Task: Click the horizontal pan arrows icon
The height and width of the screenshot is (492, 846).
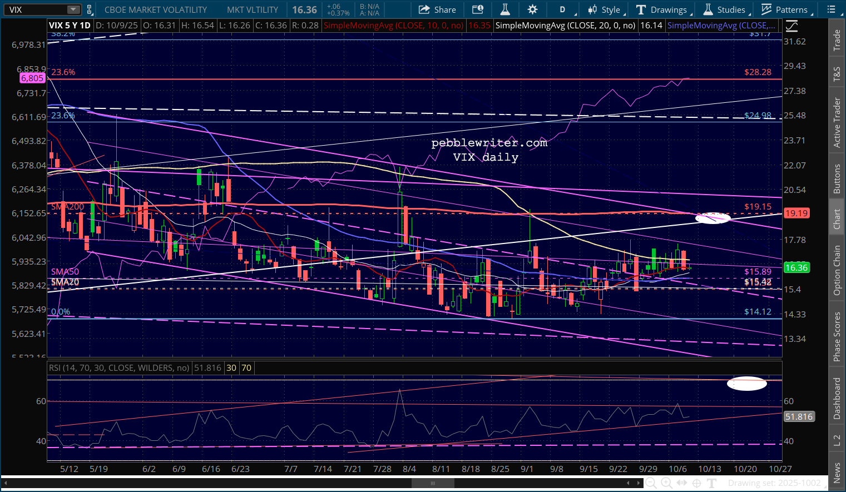Action: point(681,483)
